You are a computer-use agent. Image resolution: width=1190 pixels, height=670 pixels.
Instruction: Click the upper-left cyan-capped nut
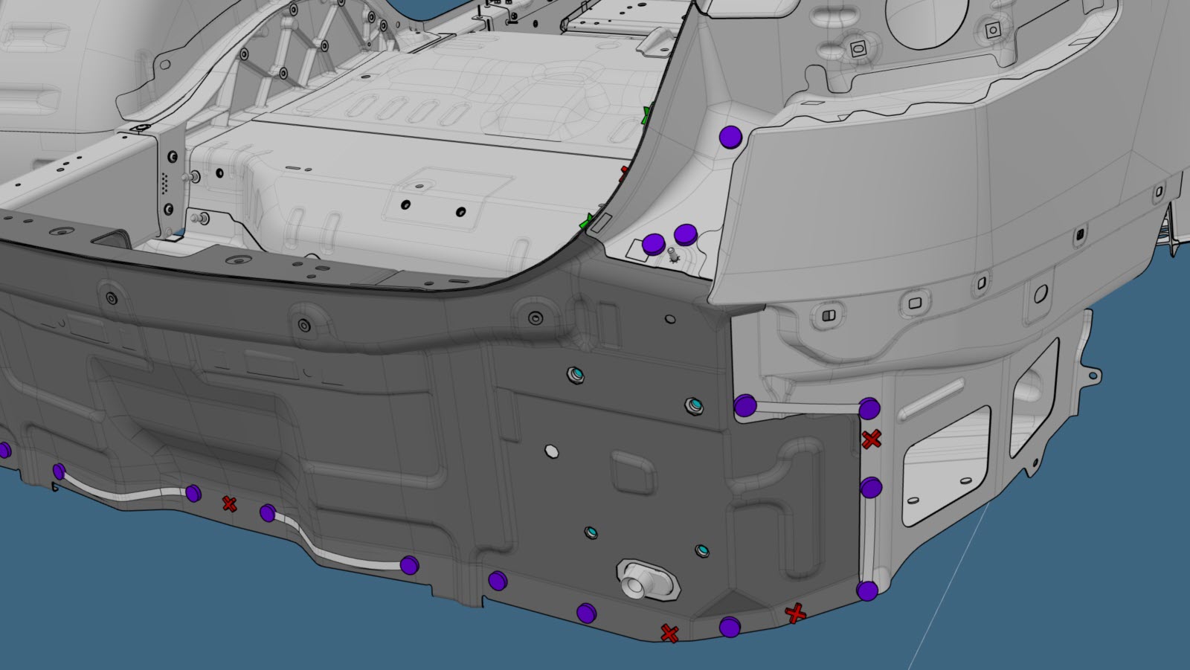575,374
